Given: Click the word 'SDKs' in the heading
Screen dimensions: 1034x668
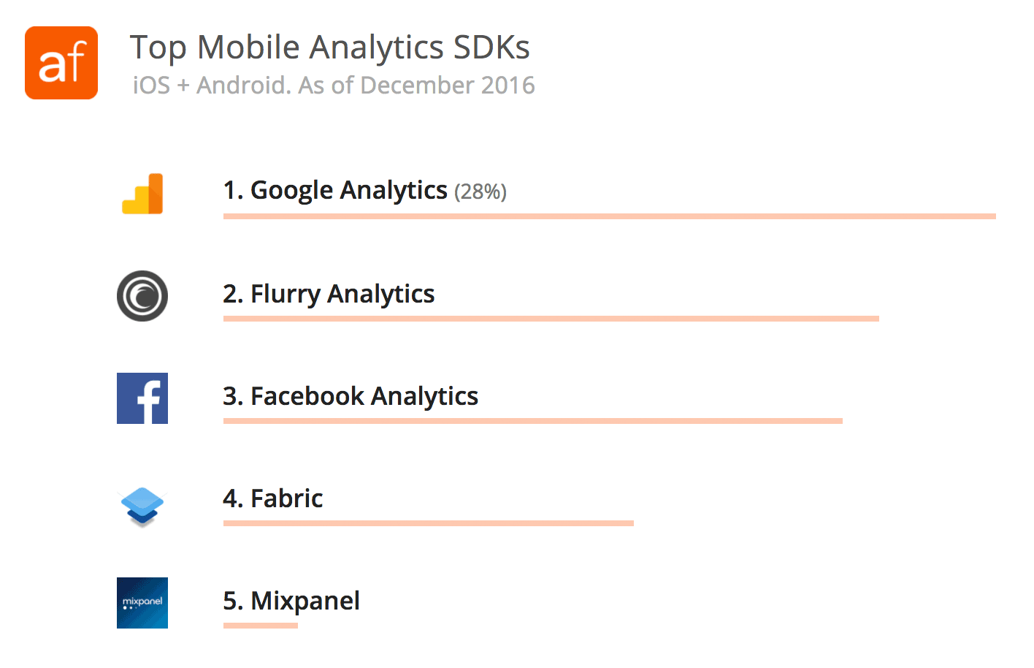Looking at the screenshot, I should [491, 48].
